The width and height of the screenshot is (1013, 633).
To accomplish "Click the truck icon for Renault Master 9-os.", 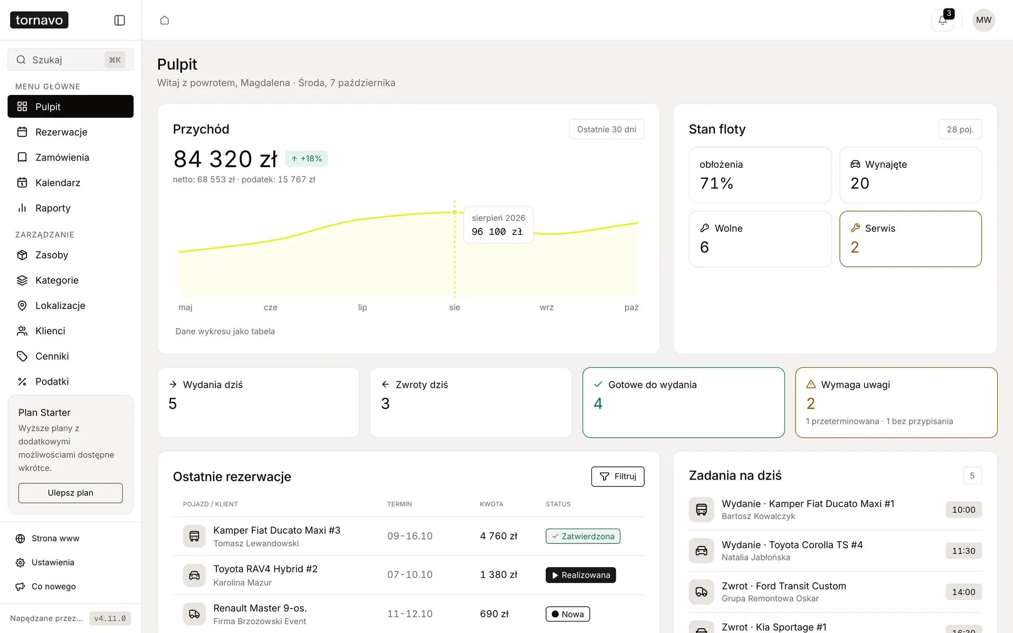I will pos(194,614).
